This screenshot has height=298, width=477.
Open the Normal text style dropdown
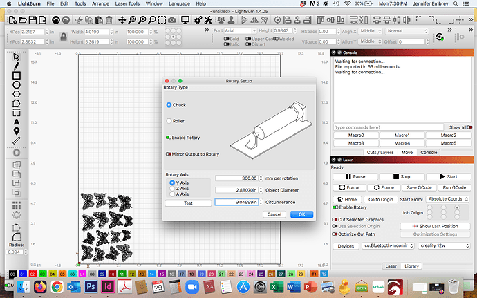point(407,31)
